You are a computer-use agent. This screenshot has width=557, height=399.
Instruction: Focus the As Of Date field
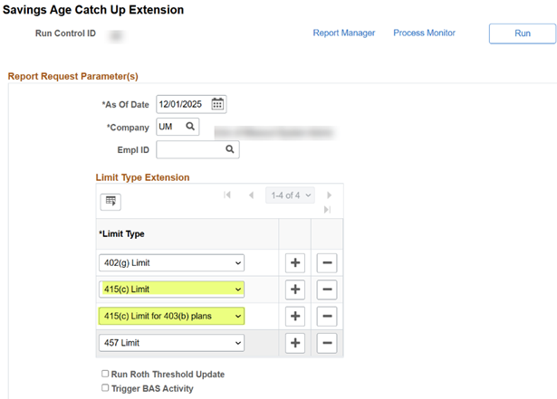182,104
